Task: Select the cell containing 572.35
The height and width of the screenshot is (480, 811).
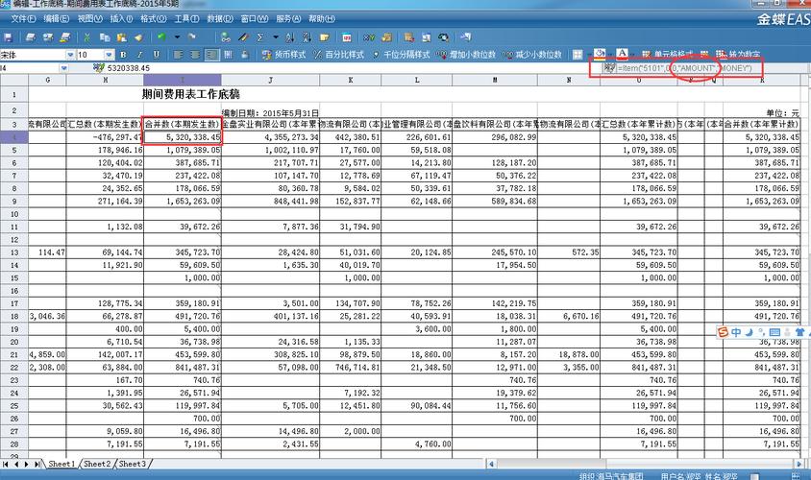Action: point(569,252)
